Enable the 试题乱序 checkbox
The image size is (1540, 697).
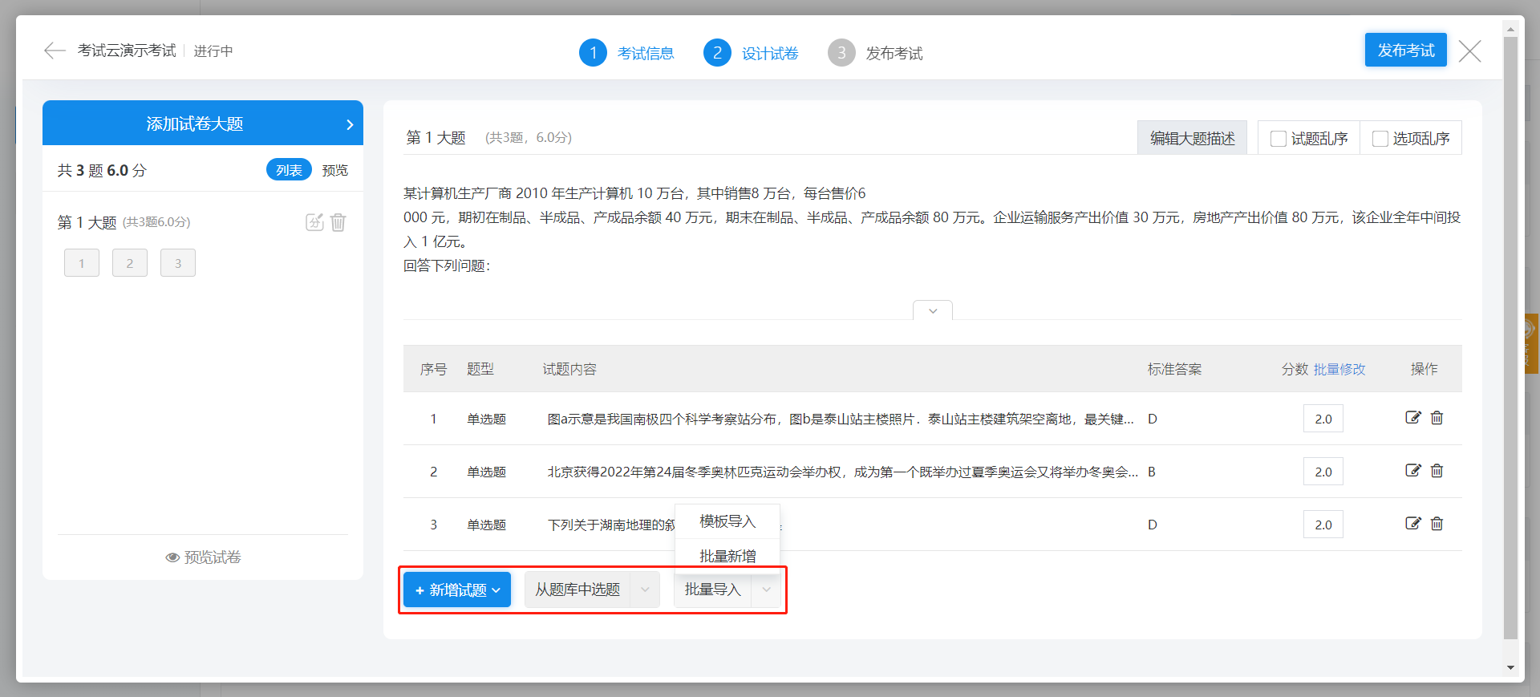(x=1279, y=139)
